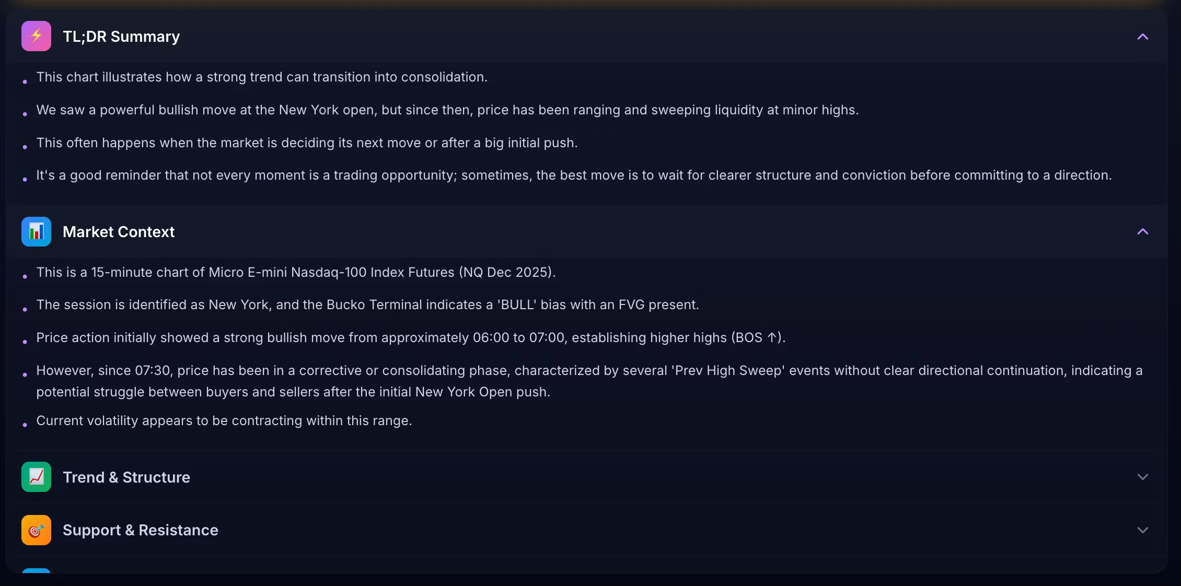Collapse the TL;DR Summary section chevron
This screenshot has width=1181, height=586.
tap(1142, 37)
